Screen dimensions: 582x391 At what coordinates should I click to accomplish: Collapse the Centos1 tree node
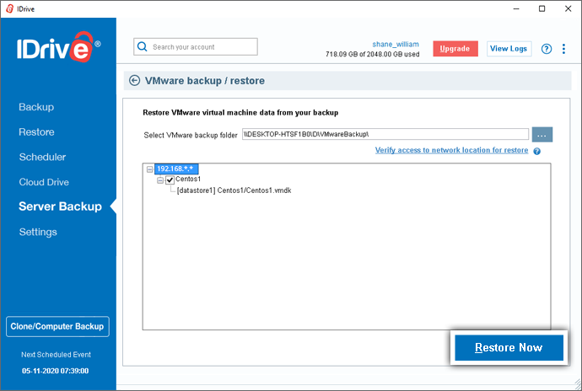coord(160,180)
